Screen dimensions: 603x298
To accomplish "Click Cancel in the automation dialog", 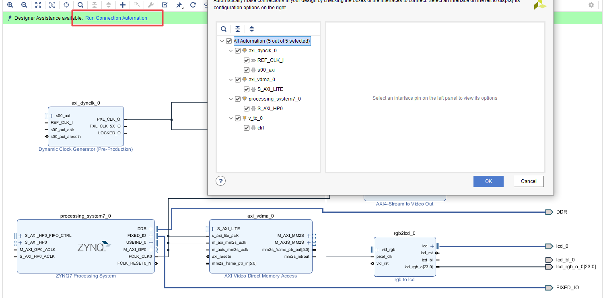I will coord(529,181).
